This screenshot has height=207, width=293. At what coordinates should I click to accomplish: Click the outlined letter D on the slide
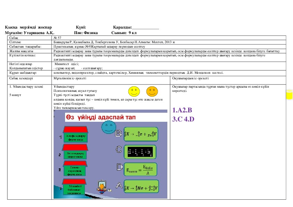(120, 167)
